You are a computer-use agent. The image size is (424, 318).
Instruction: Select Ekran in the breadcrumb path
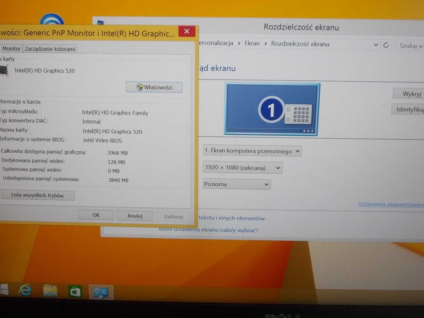252,43
